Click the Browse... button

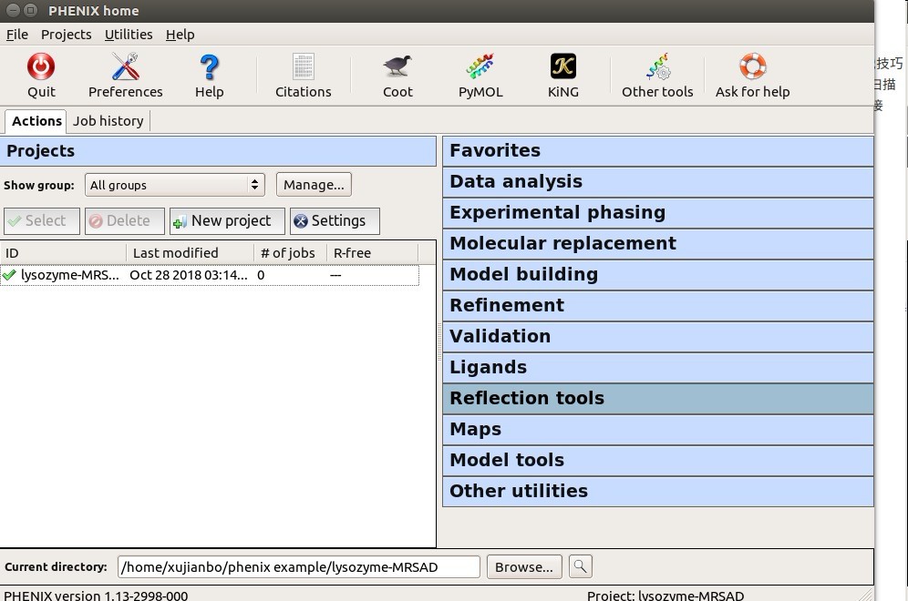[x=524, y=567]
